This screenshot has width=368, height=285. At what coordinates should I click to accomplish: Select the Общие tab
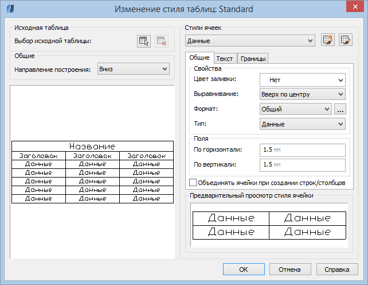199,58
